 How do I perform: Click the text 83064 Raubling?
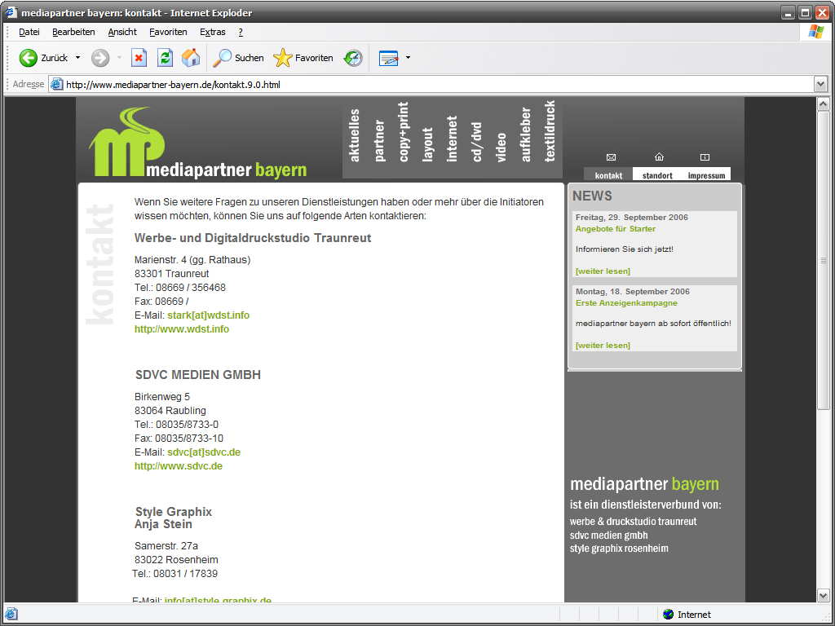[x=170, y=411]
